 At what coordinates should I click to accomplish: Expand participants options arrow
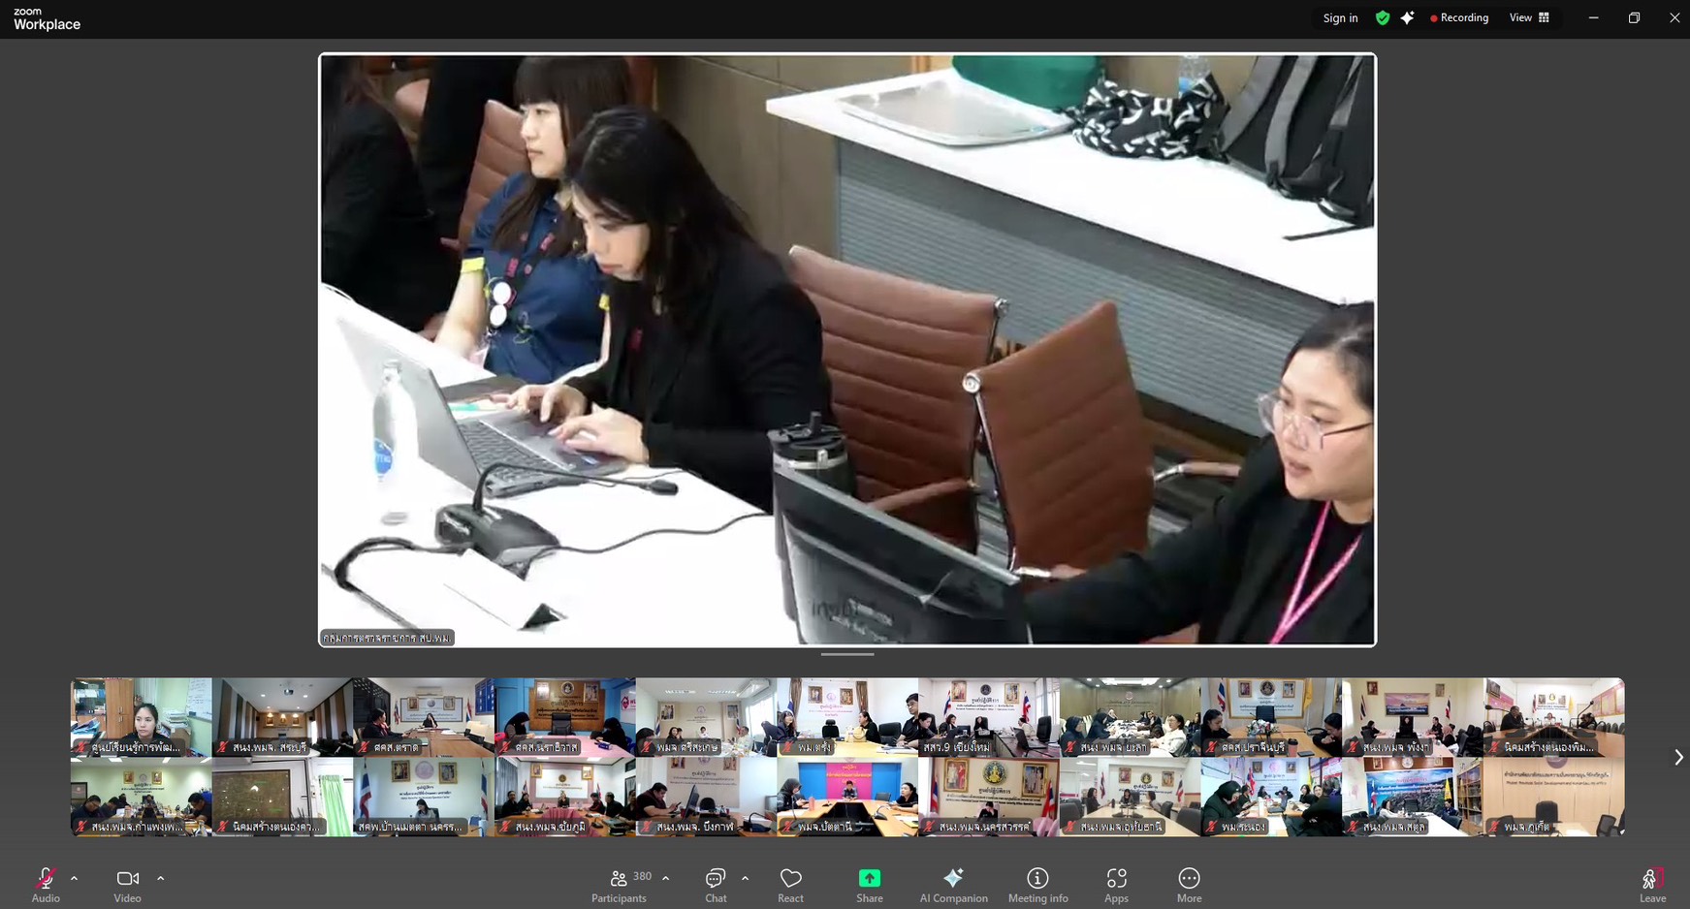point(666,878)
